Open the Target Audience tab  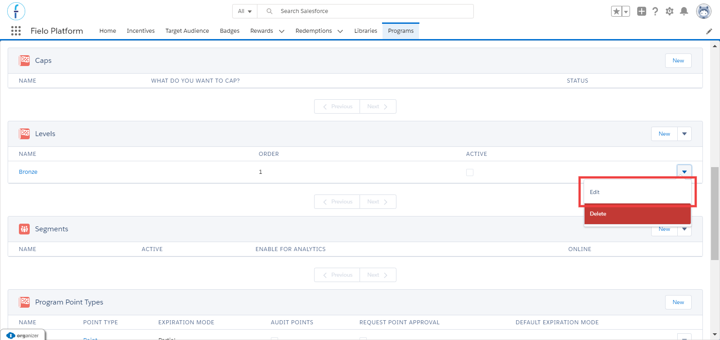(187, 31)
